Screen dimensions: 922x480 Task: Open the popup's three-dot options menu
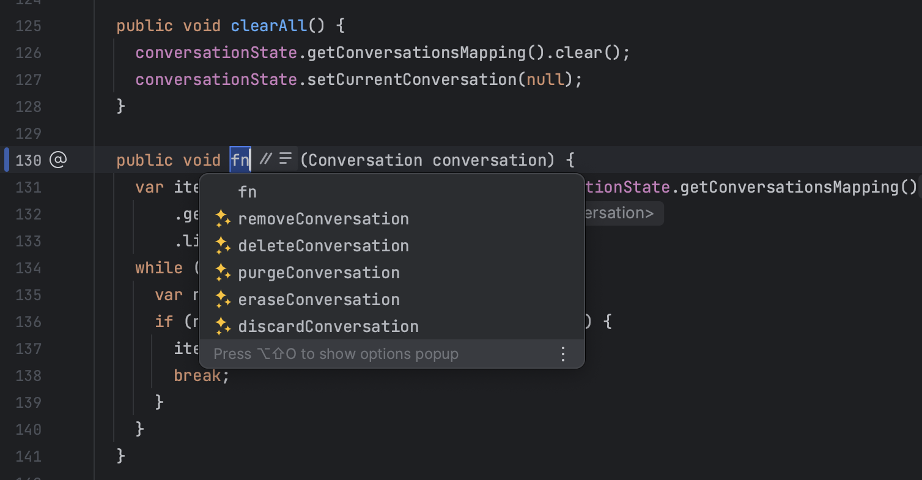point(563,354)
